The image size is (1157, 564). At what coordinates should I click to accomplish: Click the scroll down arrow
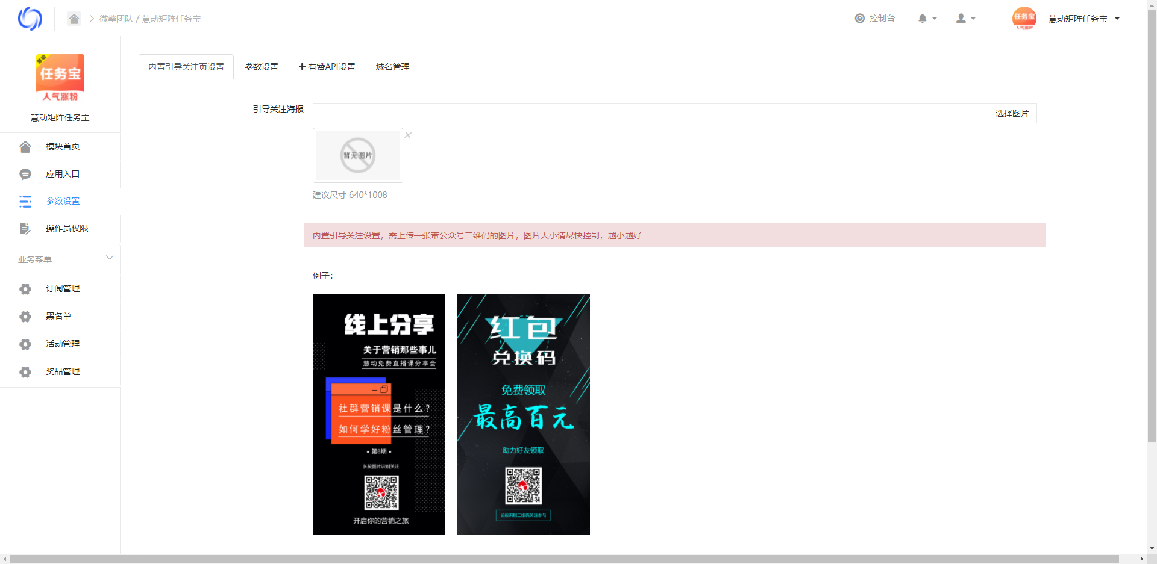(x=1152, y=549)
